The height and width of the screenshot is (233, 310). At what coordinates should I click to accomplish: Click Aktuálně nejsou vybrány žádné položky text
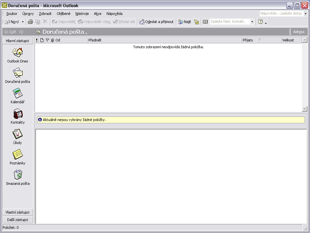[74, 120]
